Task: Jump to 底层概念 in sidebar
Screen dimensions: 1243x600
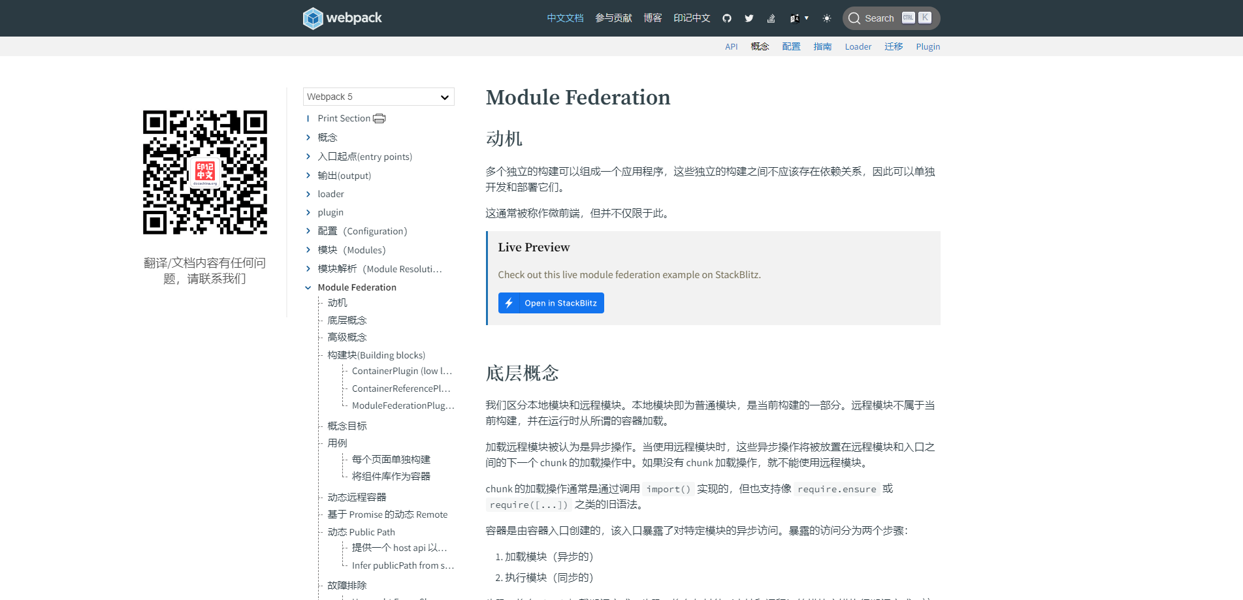Action: click(347, 320)
